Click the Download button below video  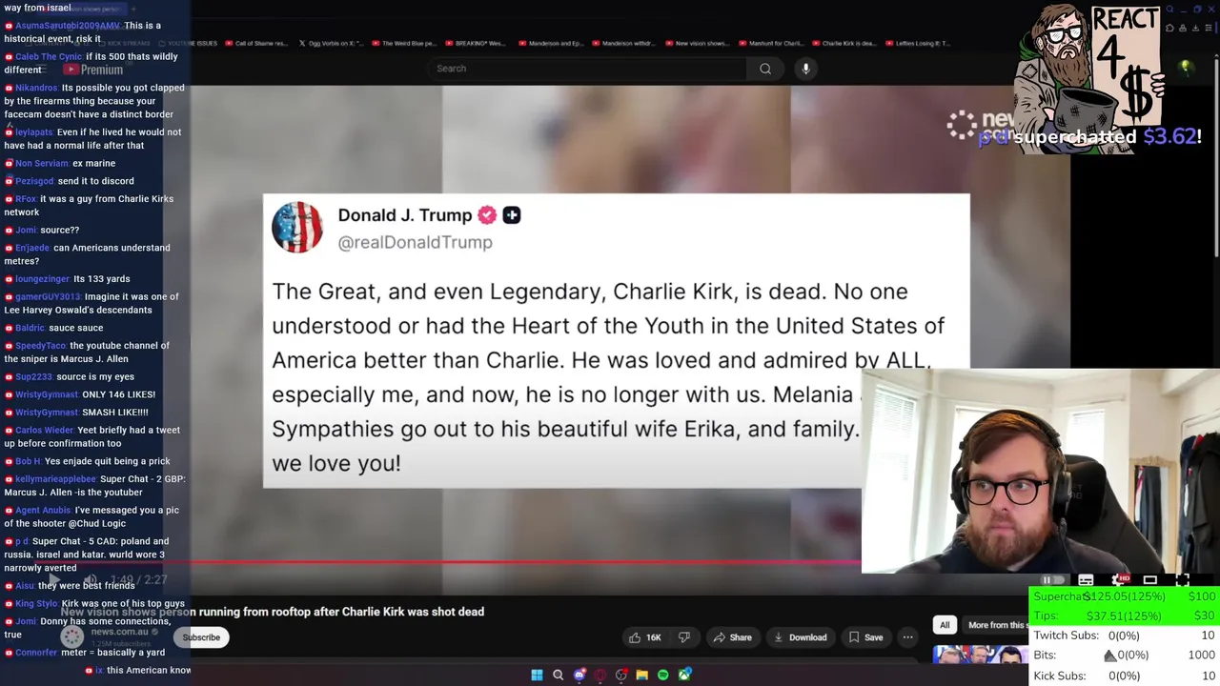[800, 637]
